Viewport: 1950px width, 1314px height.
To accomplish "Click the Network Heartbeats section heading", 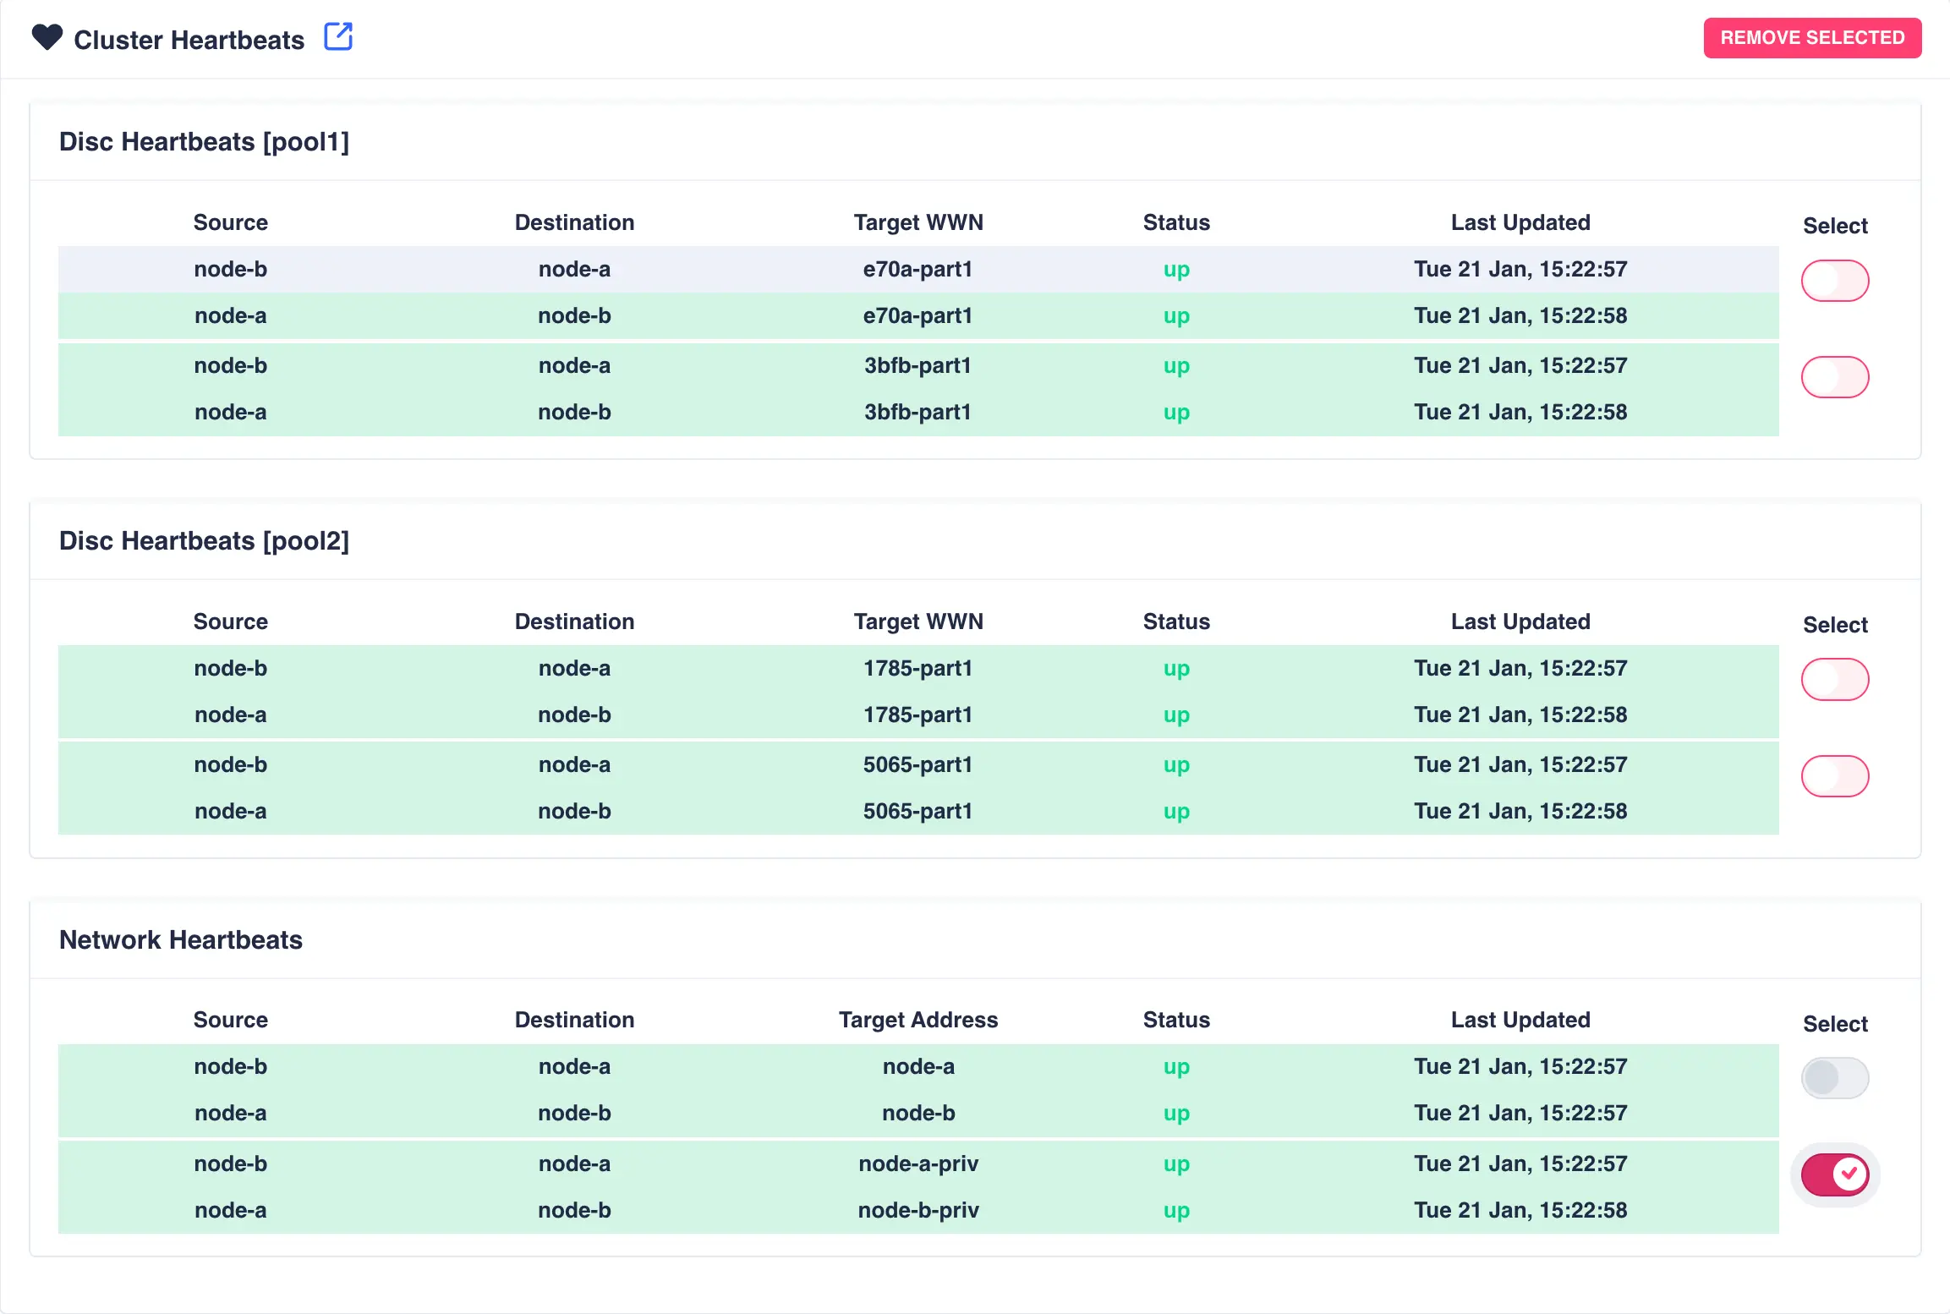I will pos(181,940).
